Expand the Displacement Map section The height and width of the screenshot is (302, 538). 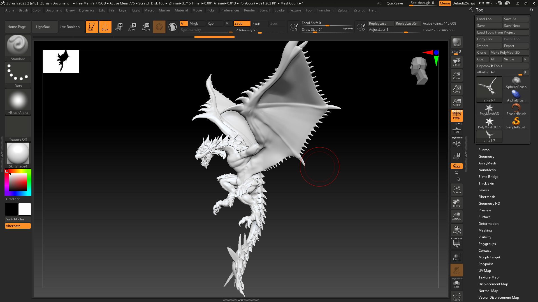(x=493, y=284)
